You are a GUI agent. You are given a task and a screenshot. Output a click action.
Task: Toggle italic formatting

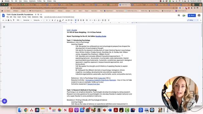[55, 20]
